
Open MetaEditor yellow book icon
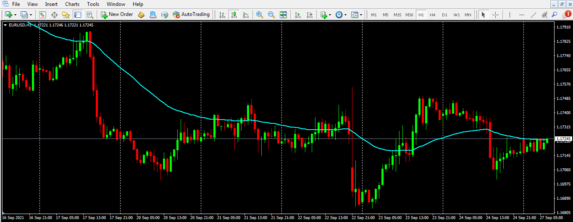click(x=141, y=15)
